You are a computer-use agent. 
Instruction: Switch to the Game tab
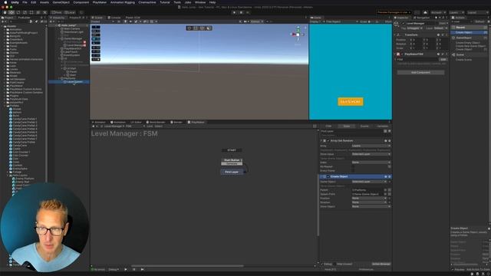(316, 18)
